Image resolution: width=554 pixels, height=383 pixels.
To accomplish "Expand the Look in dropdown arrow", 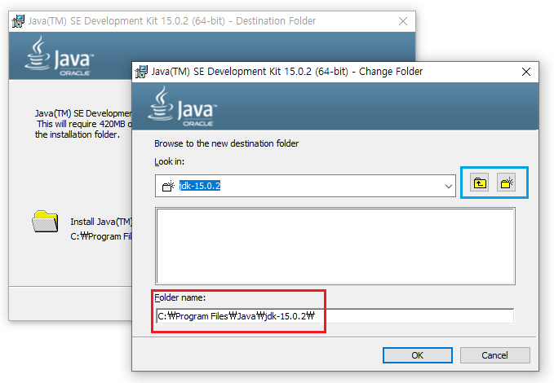I will coord(449,186).
